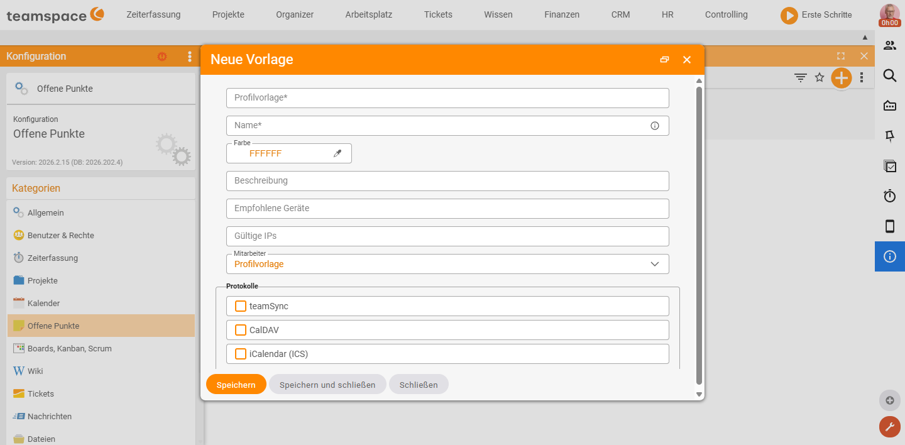Open Erste Schritte link
905x445 pixels.
[x=826, y=15]
